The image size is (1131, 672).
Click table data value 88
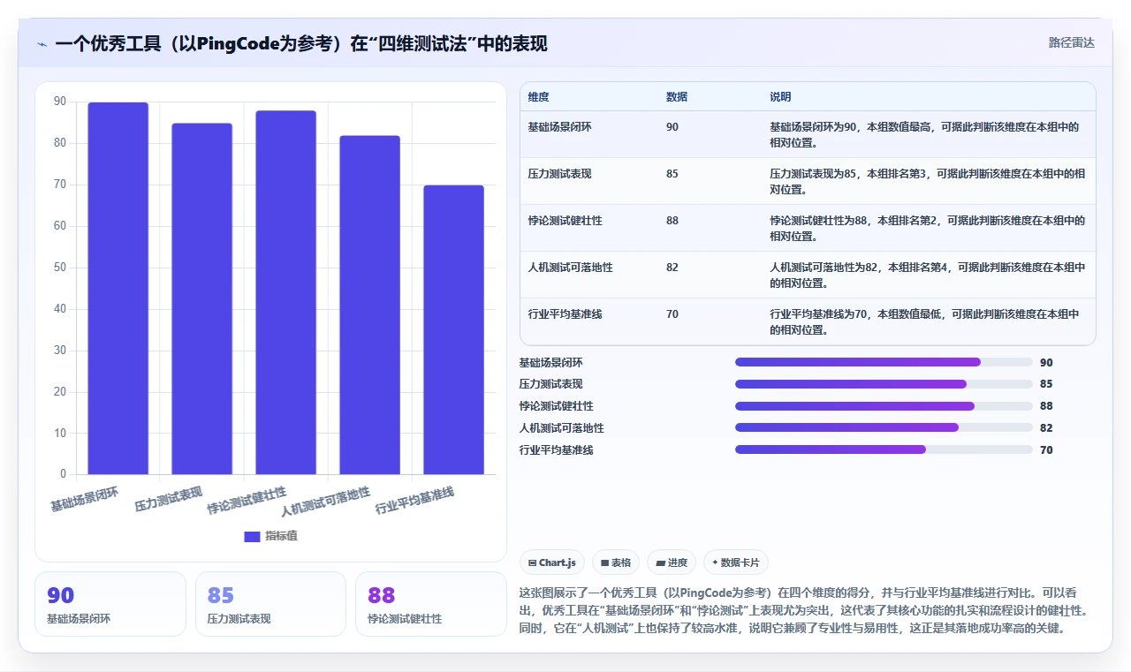pyautogui.click(x=672, y=221)
